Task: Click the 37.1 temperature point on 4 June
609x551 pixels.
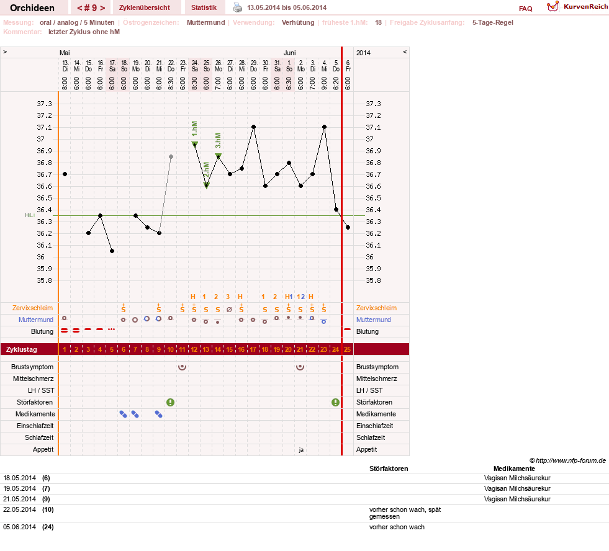Action: (x=324, y=127)
